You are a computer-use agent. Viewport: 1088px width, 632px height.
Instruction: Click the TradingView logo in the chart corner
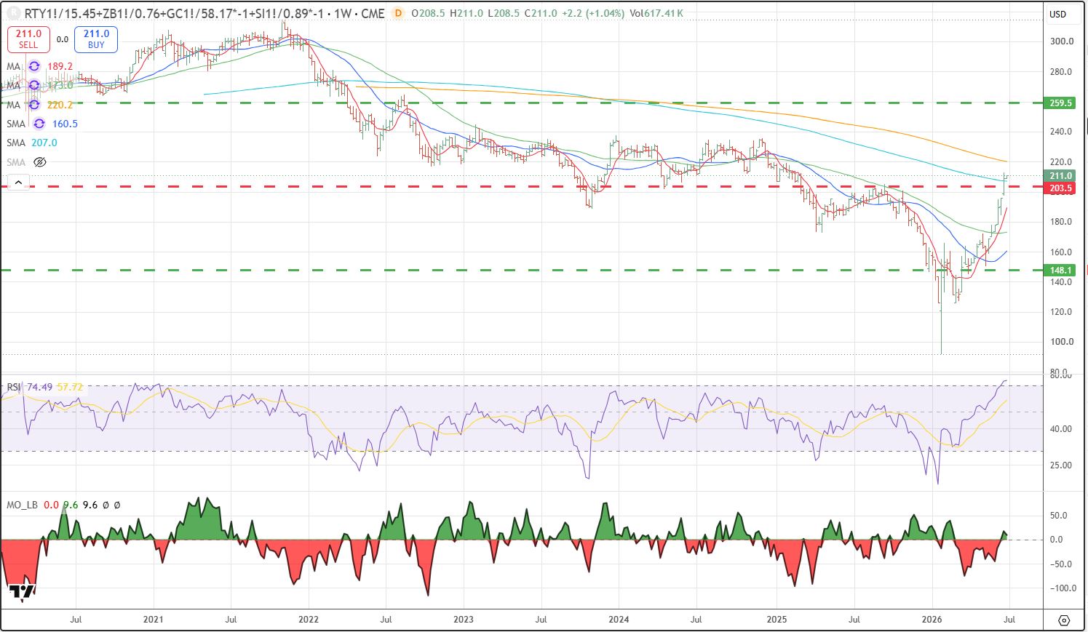pos(22,592)
